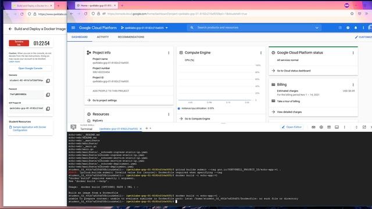This screenshot has width=372, height=209.
Task: Open the Compute Engine card three-dot menu
Action: coord(261,53)
